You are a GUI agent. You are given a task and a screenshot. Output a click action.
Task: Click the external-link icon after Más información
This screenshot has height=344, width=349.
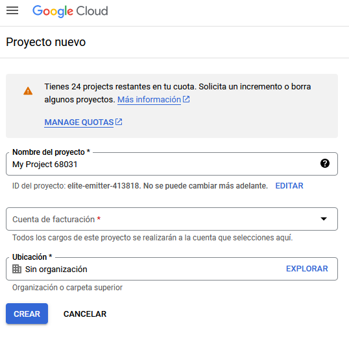point(186,99)
